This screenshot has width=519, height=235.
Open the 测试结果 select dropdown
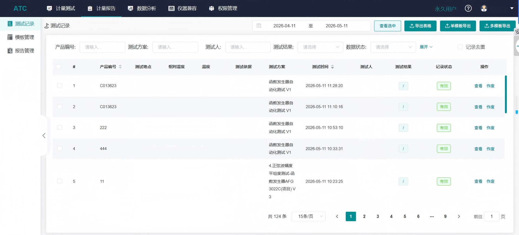[x=320, y=47]
